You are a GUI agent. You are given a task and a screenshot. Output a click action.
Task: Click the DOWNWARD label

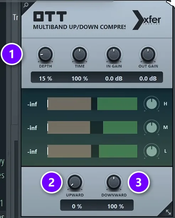click(x=114, y=195)
